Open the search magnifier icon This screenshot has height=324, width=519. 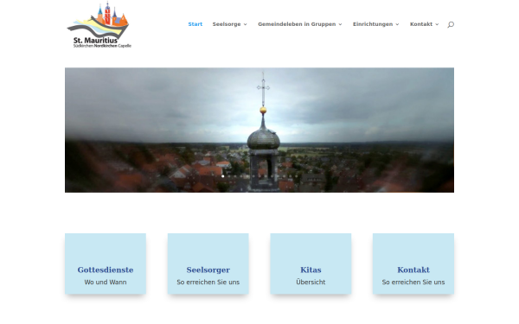(x=451, y=24)
